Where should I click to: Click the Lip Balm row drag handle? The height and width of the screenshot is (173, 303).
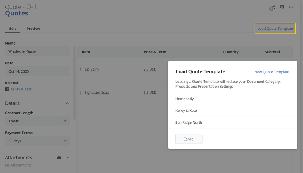[80, 70]
